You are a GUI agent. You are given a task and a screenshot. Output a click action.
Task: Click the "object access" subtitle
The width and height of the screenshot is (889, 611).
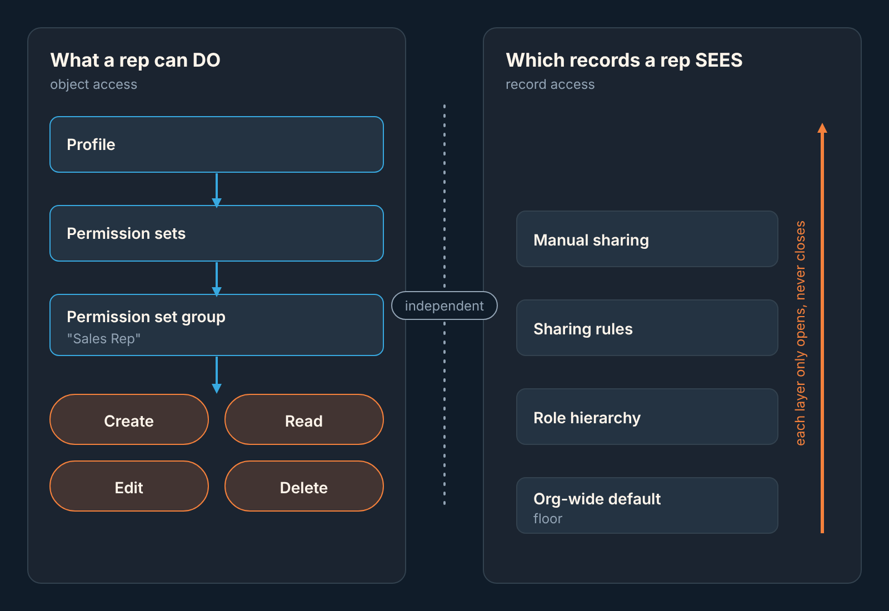coord(94,84)
